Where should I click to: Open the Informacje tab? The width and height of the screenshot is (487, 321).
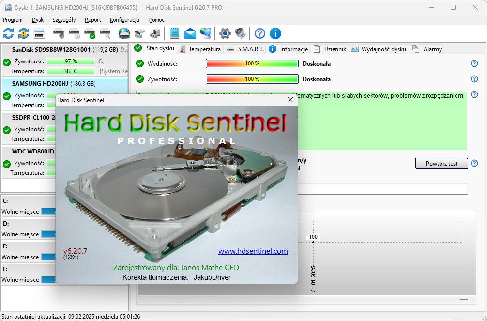tap(289, 49)
